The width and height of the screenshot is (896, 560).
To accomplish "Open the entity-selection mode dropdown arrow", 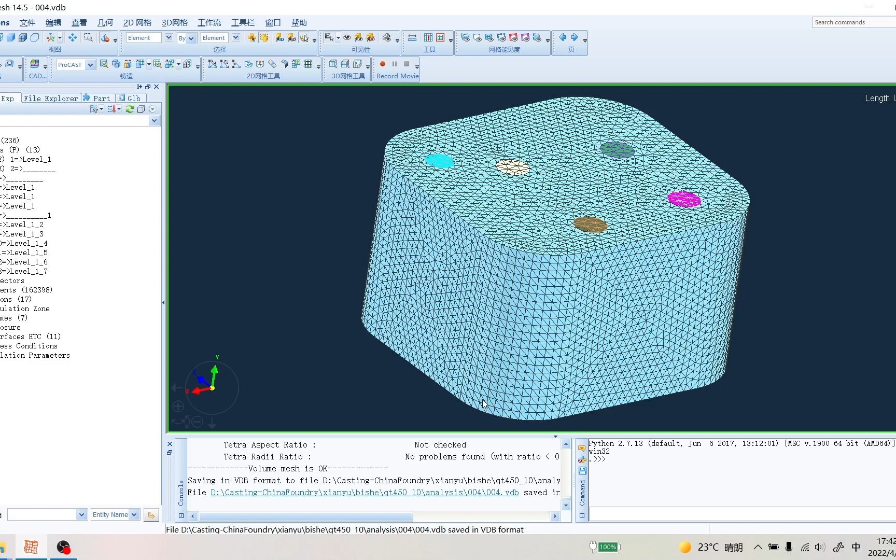I will pos(338,37).
